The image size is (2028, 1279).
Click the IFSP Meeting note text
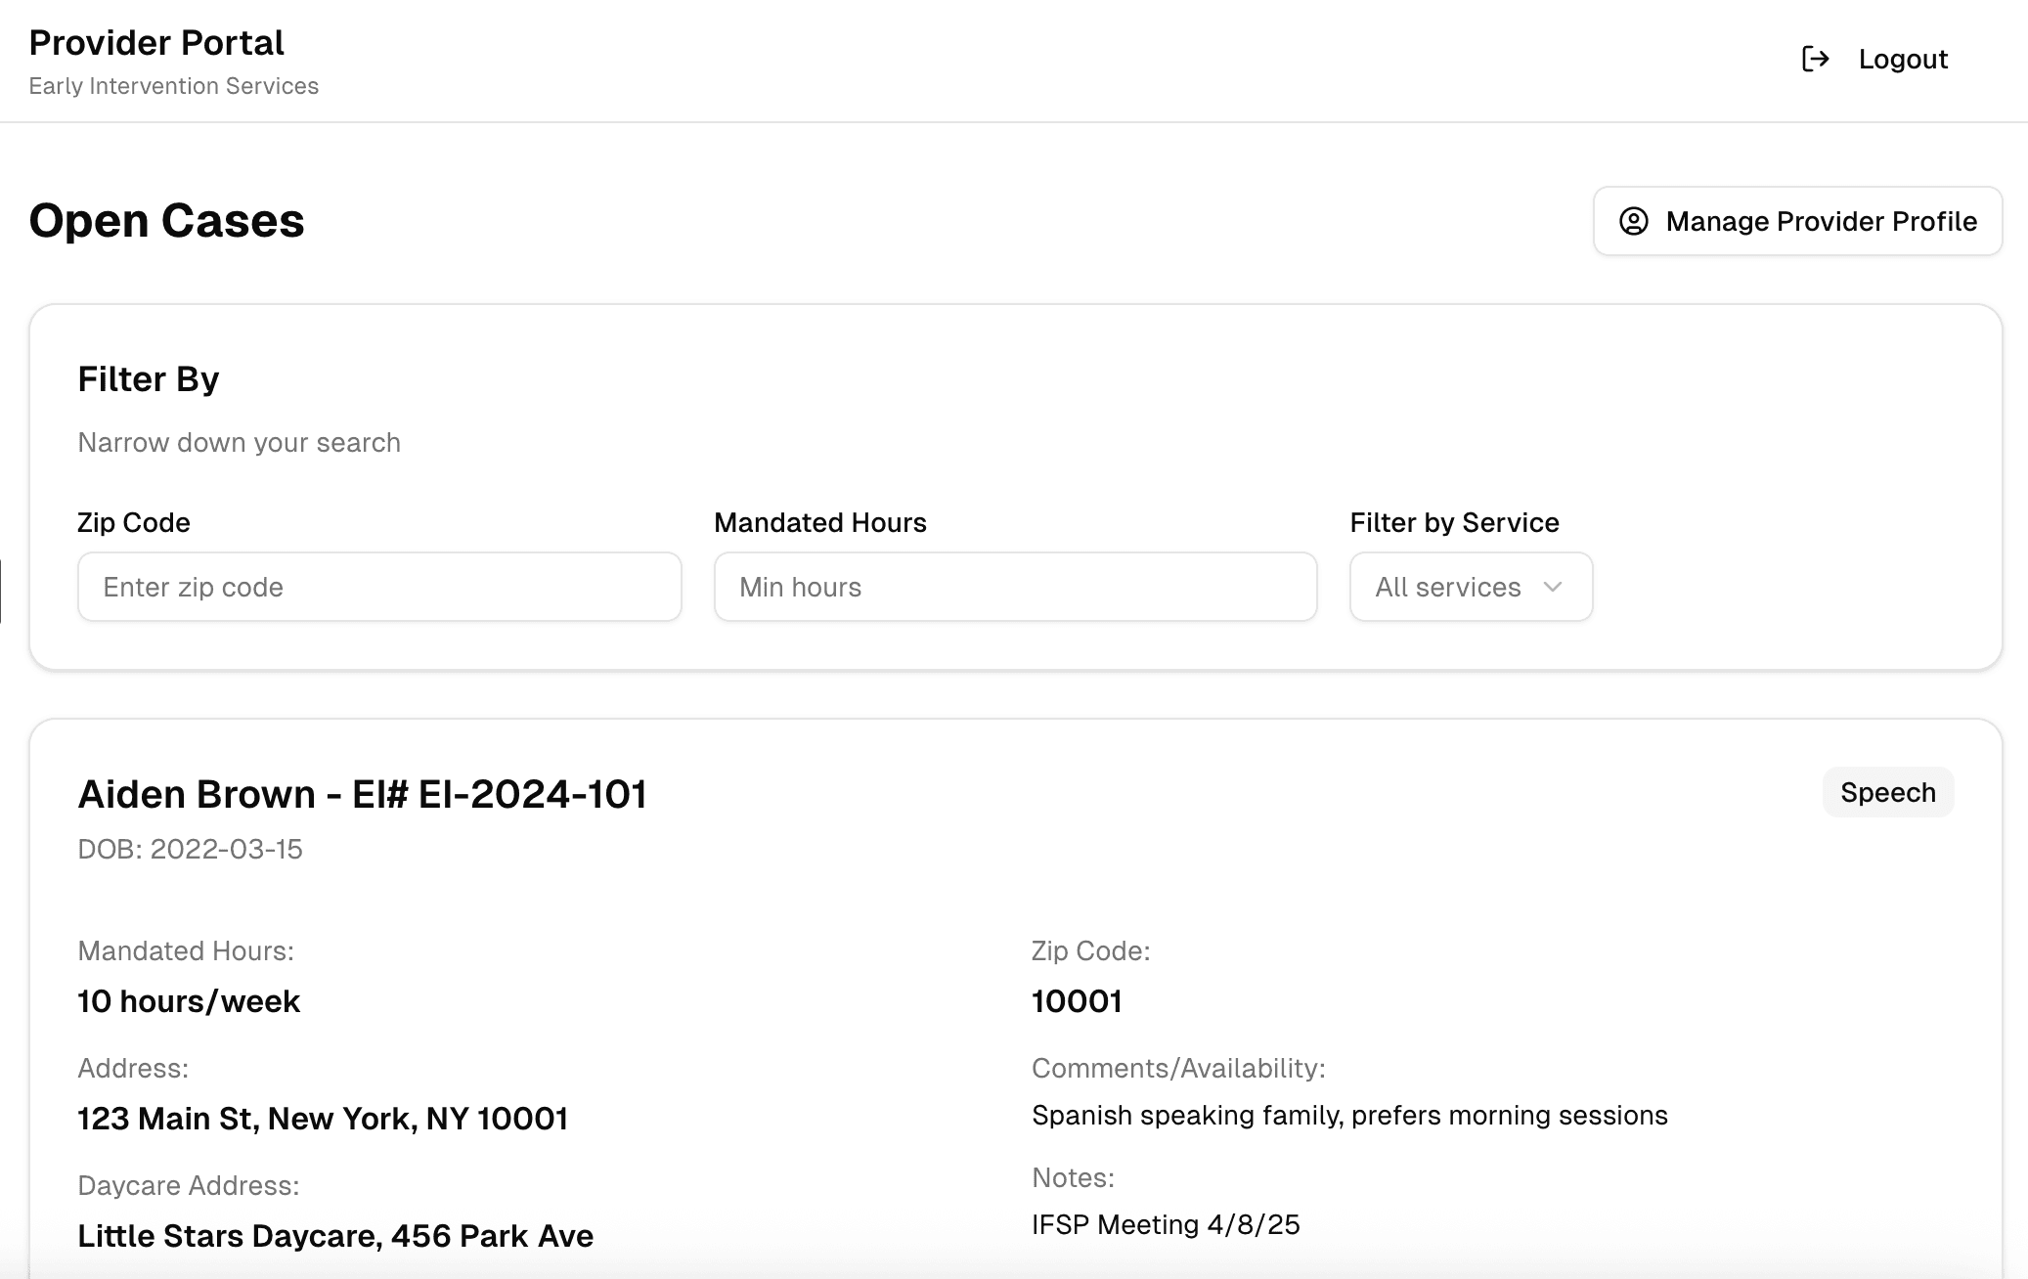pyautogui.click(x=1166, y=1224)
